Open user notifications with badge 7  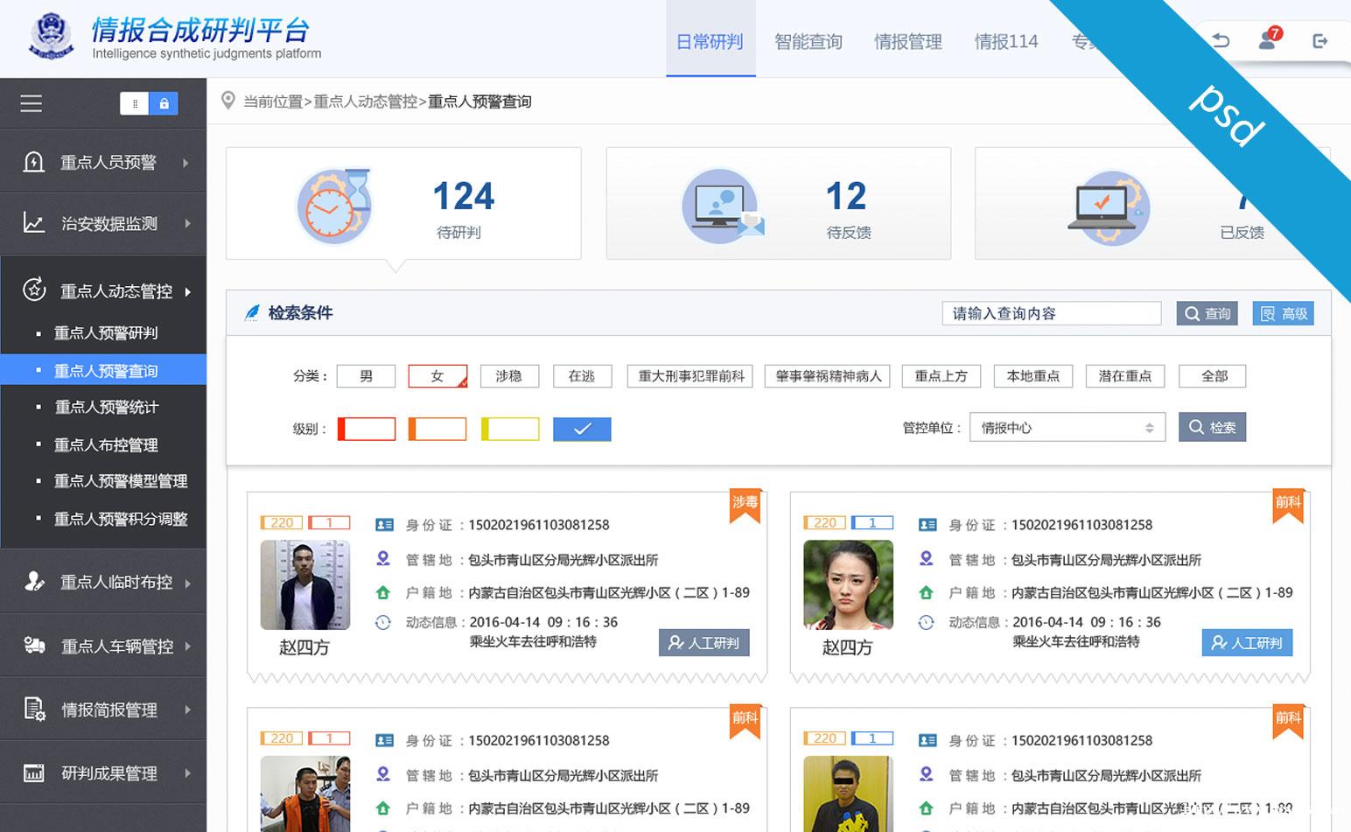click(x=1267, y=40)
